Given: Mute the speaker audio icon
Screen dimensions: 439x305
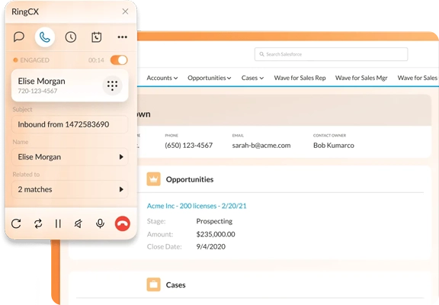Looking at the screenshot, I should click(79, 223).
